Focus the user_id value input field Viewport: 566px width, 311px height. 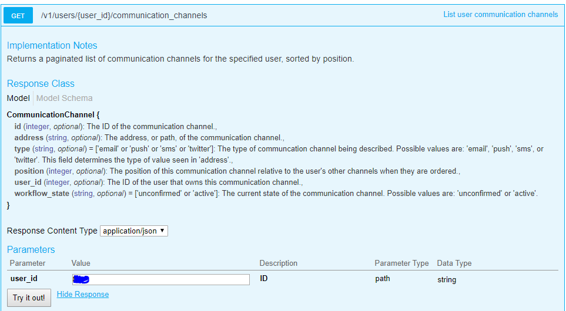click(x=161, y=279)
